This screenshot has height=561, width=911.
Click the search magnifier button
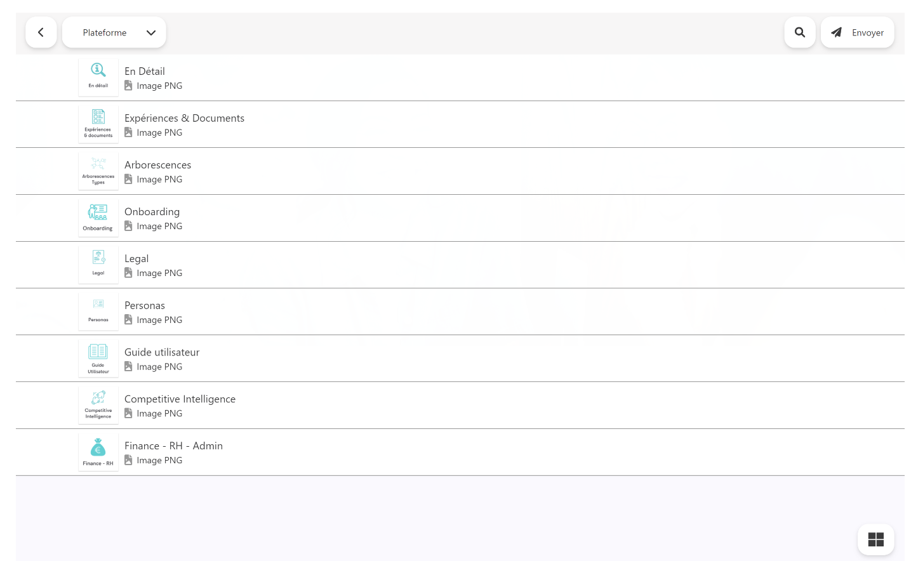(x=800, y=32)
